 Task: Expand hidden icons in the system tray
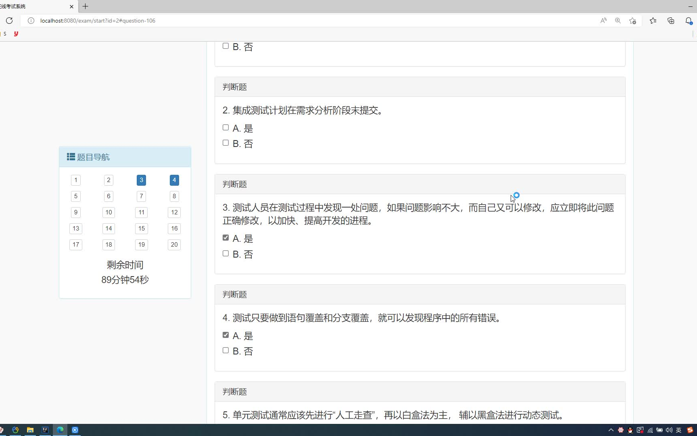click(611, 430)
